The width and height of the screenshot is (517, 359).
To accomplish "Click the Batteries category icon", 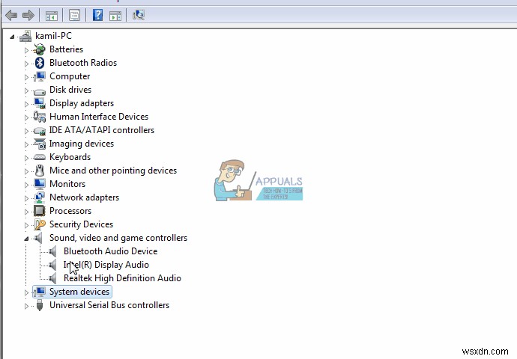I will pos(40,49).
